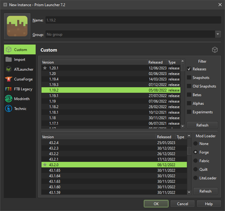Click the grass block instance icon
Screen dimensions: 225x211
pyautogui.click(x=17, y=26)
